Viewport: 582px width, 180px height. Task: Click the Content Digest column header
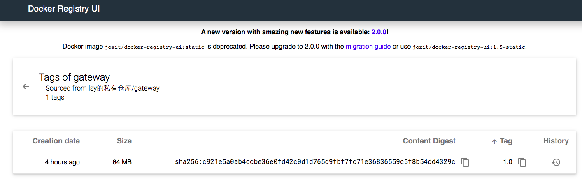click(429, 141)
